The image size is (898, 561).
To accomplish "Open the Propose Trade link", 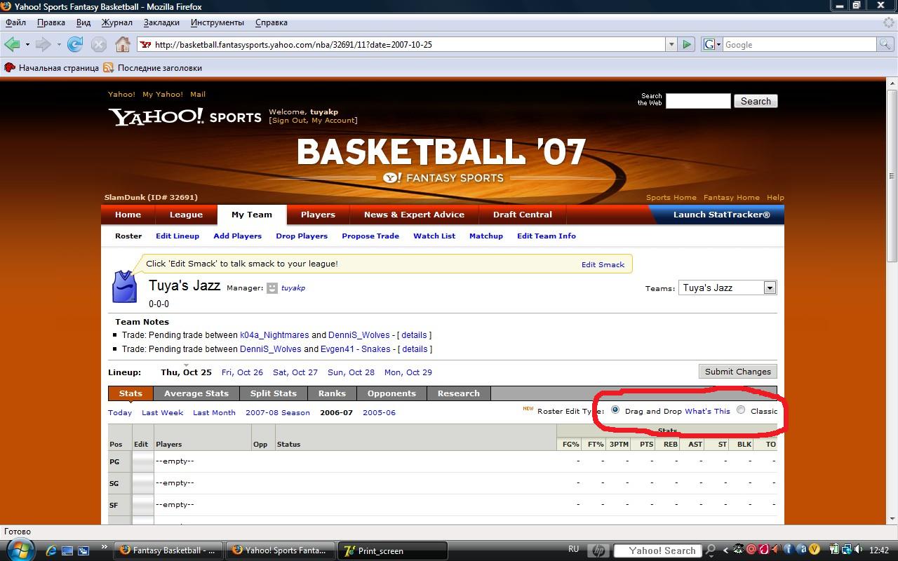I will click(370, 236).
